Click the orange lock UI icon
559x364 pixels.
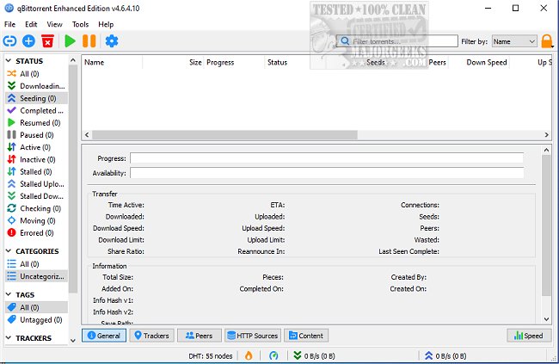(546, 41)
